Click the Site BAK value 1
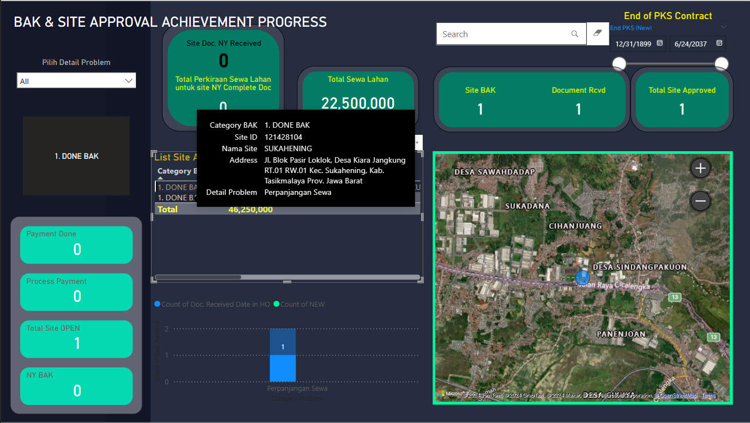 (480, 109)
